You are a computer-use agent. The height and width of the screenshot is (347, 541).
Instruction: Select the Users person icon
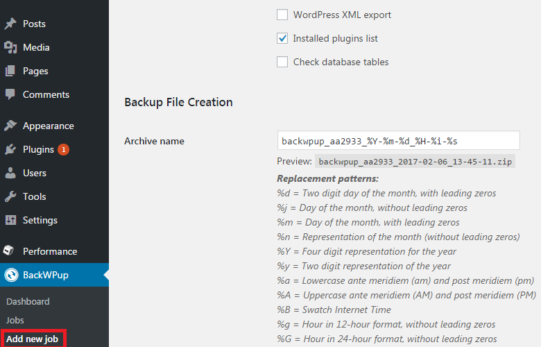click(x=10, y=173)
